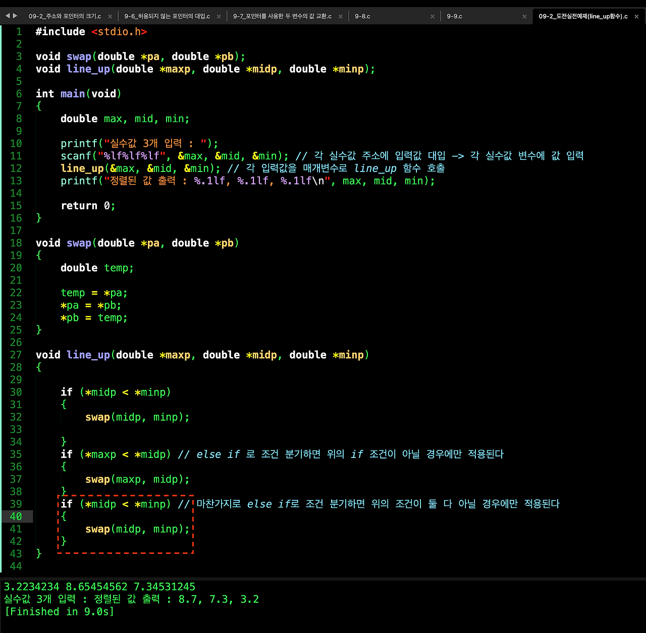Close the 9-6 포인터의 대입 tab
Viewport: 646px width, 633px height.
219,16
